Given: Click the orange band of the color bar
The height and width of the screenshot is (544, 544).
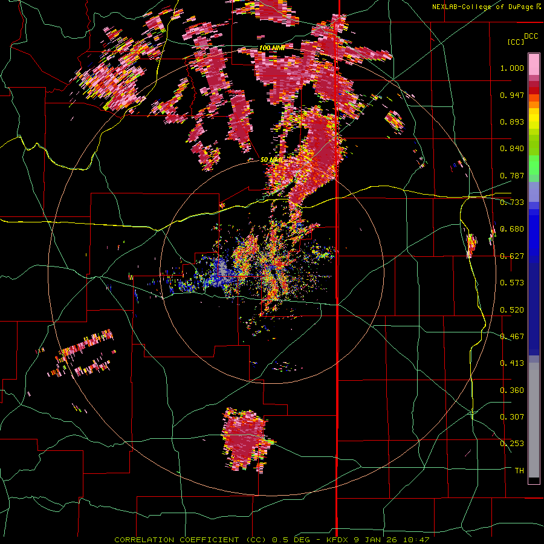Looking at the screenshot, I should (x=534, y=102).
